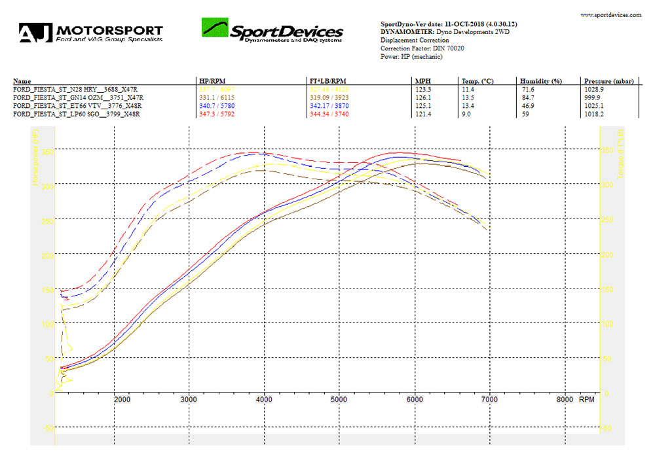655x471 pixels.
Task: Click the FT*LB/RPM column header
Action: [x=328, y=81]
